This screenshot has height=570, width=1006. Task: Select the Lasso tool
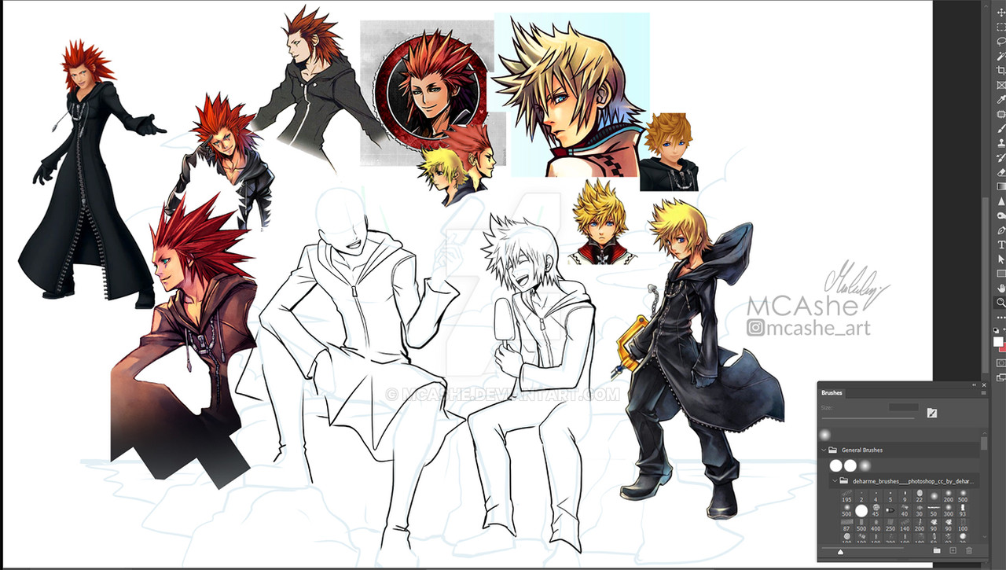tap(1000, 41)
